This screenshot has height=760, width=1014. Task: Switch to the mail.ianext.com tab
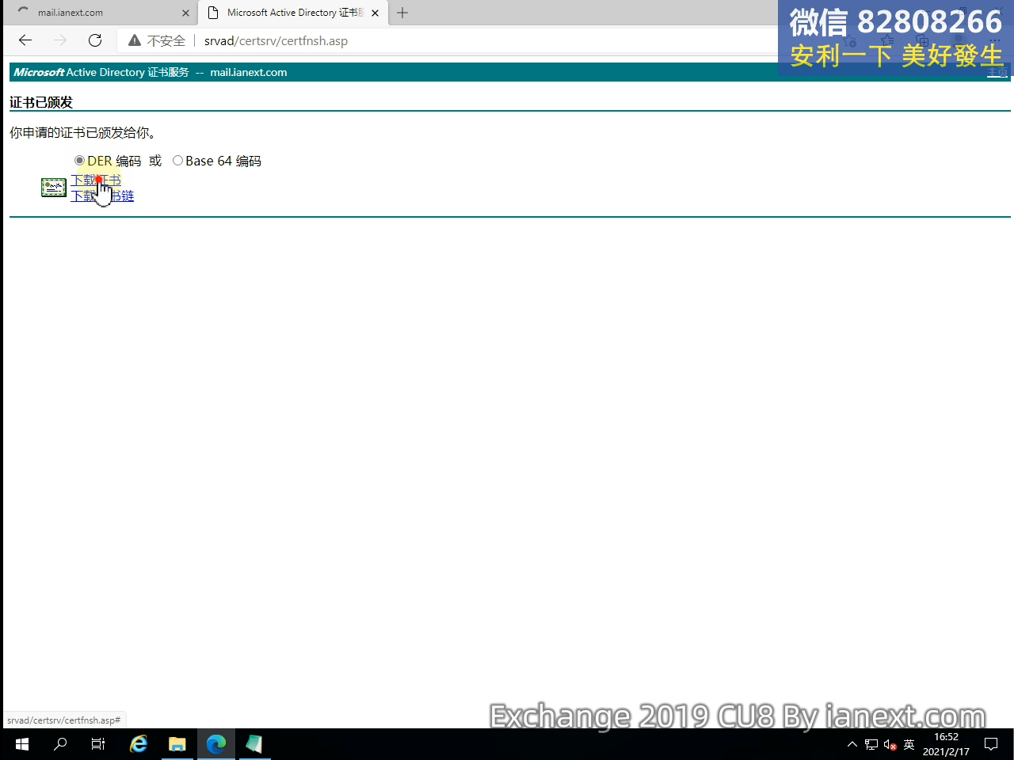coord(103,13)
